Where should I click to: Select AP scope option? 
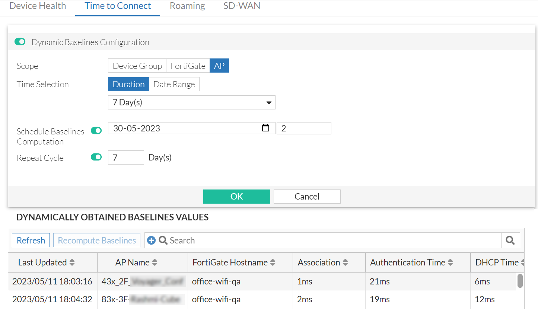pos(219,66)
